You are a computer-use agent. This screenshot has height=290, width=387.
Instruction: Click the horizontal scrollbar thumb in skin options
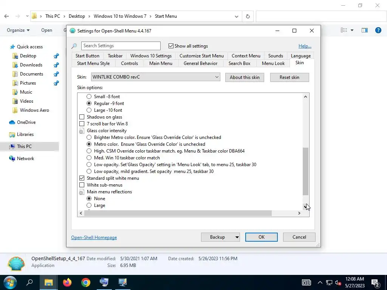tap(178, 213)
